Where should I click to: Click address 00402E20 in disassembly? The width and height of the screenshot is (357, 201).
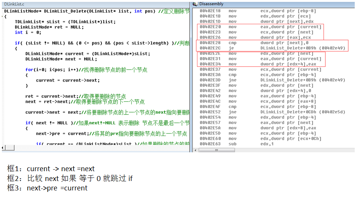[x=210, y=27]
